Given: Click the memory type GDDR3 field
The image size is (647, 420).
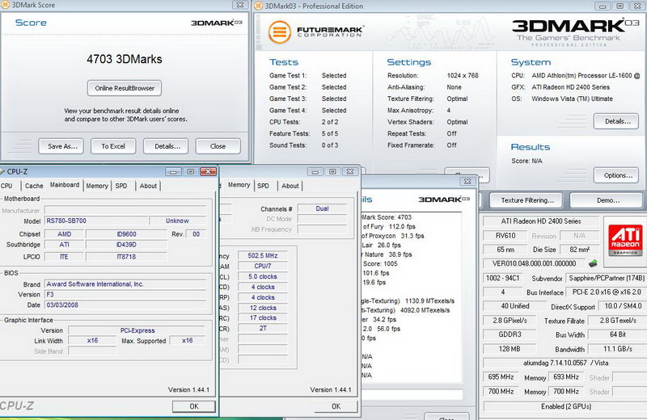Looking at the screenshot, I should 510,334.
